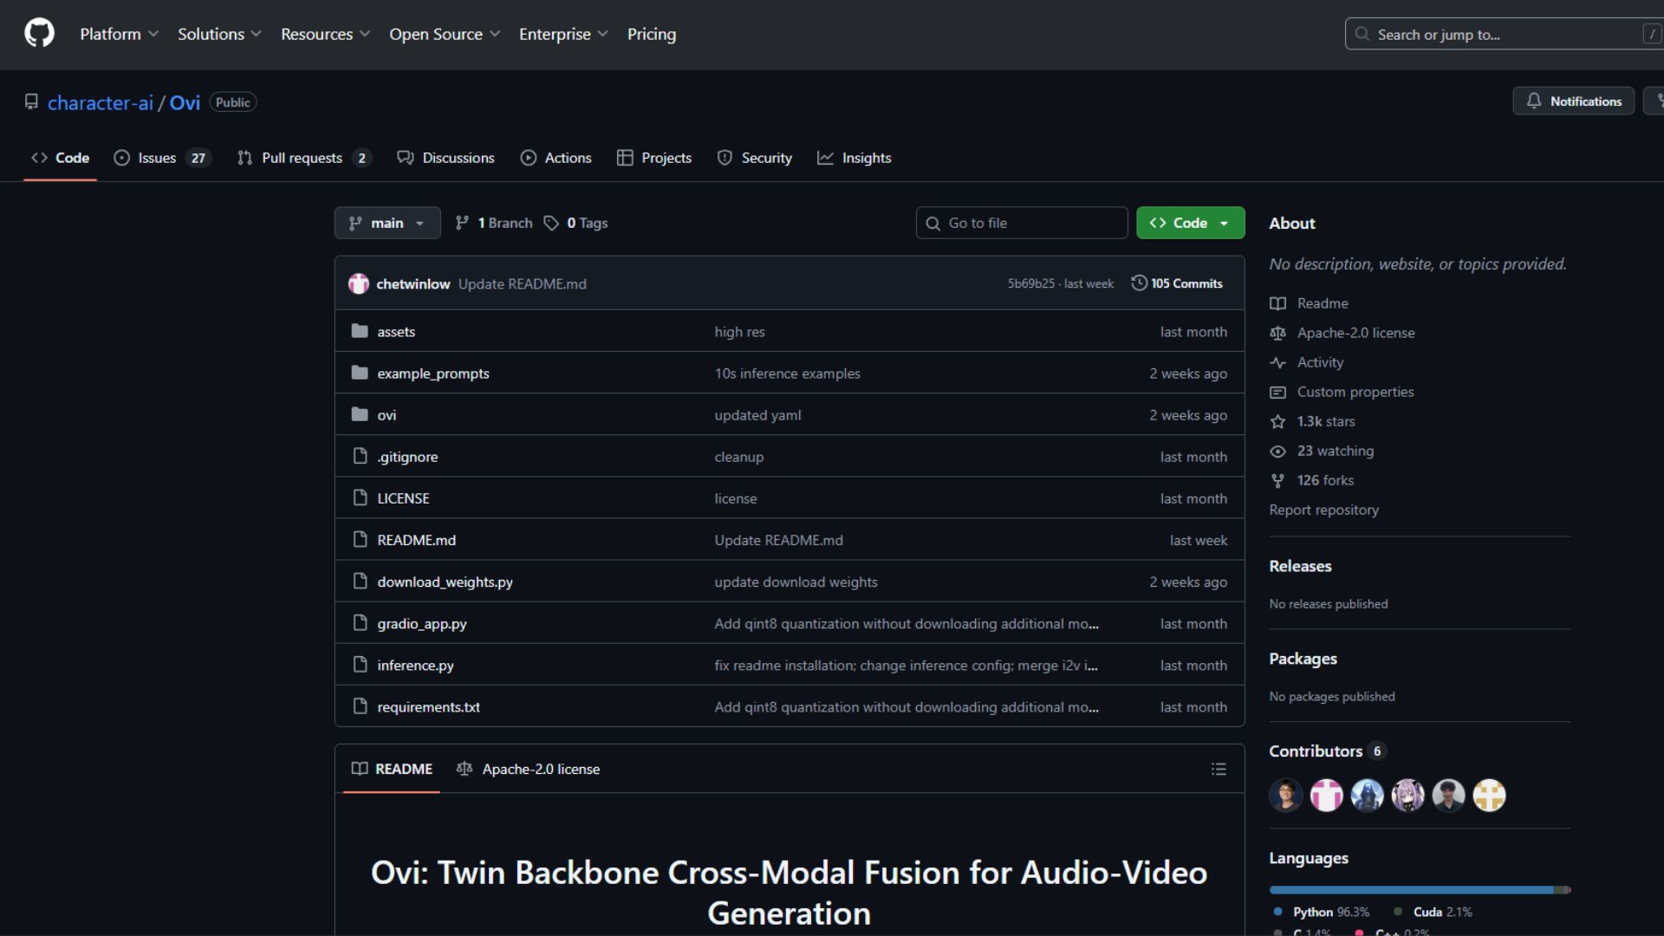Screen dimensions: 1664x936
Task: Click the commit history clock icon
Action: [1139, 283]
